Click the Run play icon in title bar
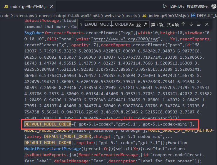 [165, 6]
